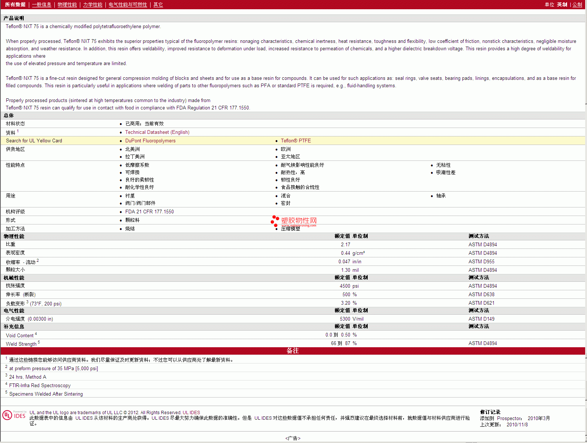Click the ASTM D621 test method
The height and width of the screenshot is (443, 587).
click(481, 303)
